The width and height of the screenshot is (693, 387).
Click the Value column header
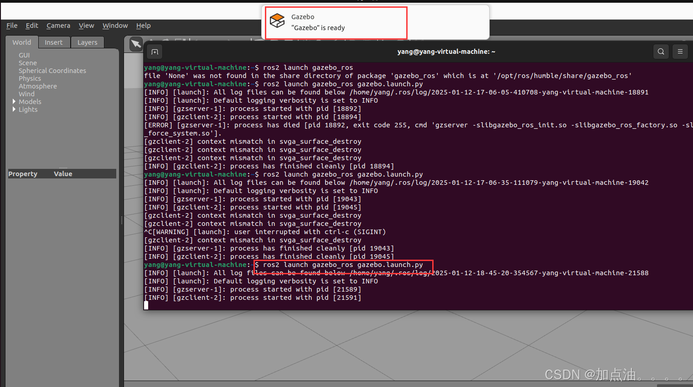(x=63, y=174)
